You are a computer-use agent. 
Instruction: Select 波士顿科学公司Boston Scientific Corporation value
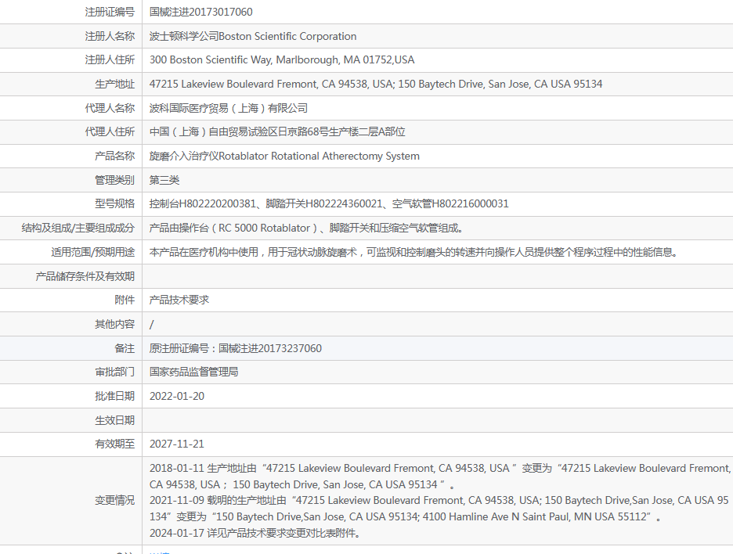click(253, 36)
